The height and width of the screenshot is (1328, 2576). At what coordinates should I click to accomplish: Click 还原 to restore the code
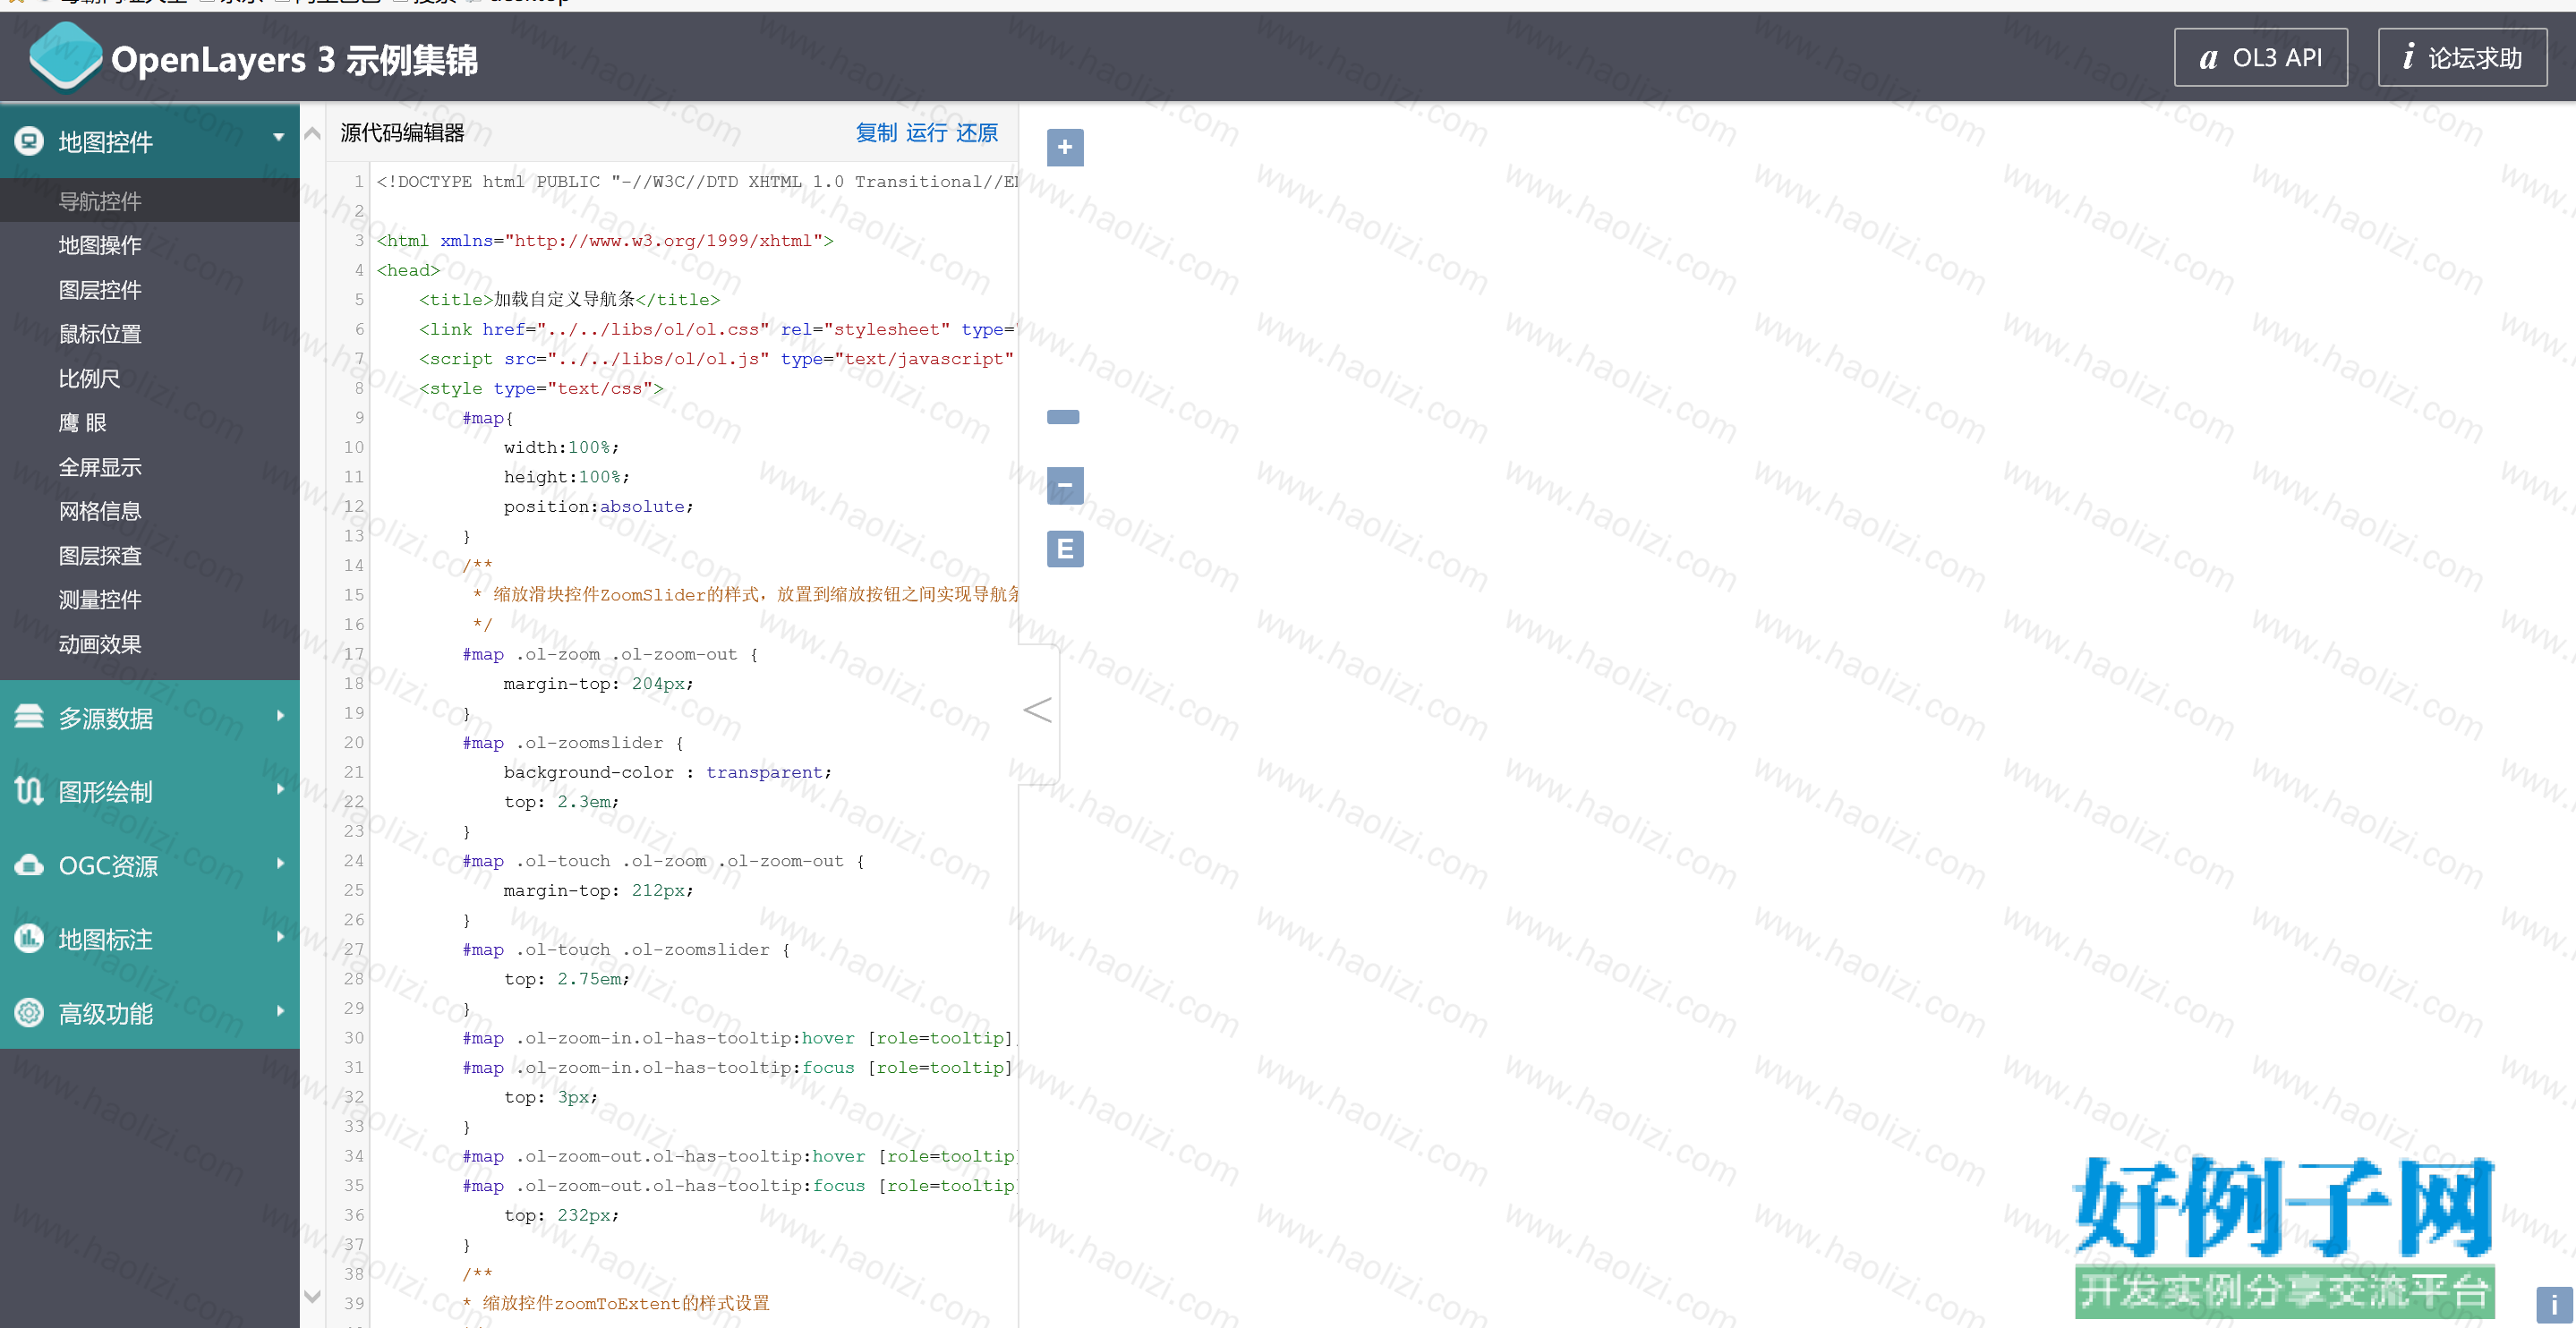pos(977,133)
